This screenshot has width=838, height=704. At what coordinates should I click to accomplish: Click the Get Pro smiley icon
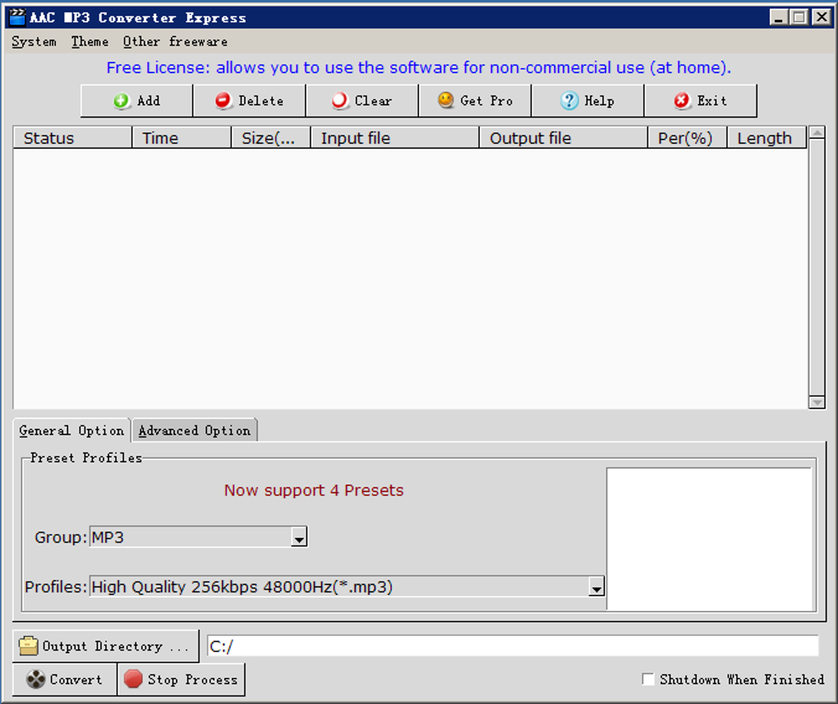tap(445, 100)
